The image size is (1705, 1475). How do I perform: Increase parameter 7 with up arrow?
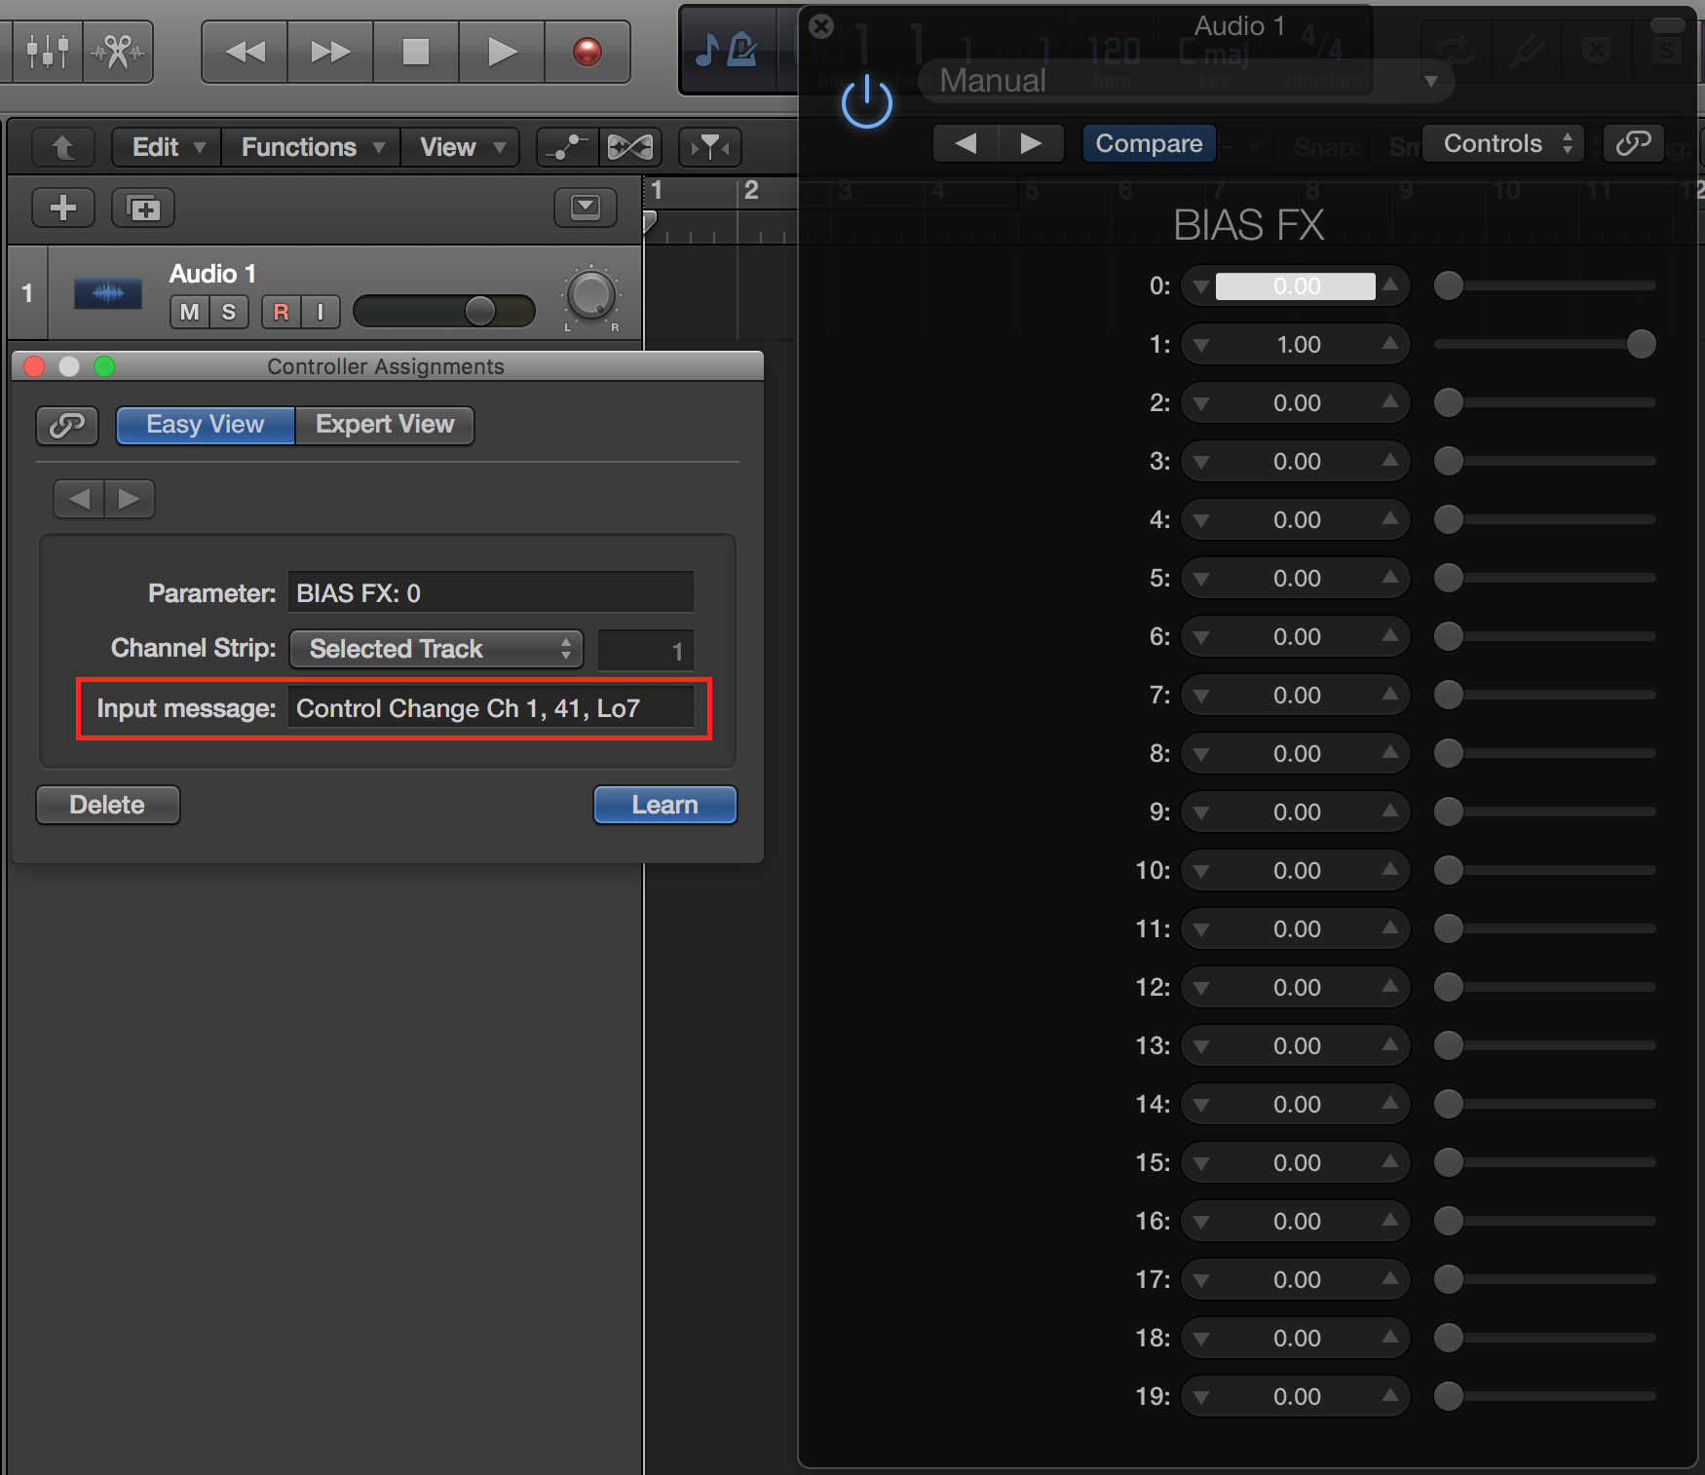pyautogui.click(x=1390, y=695)
